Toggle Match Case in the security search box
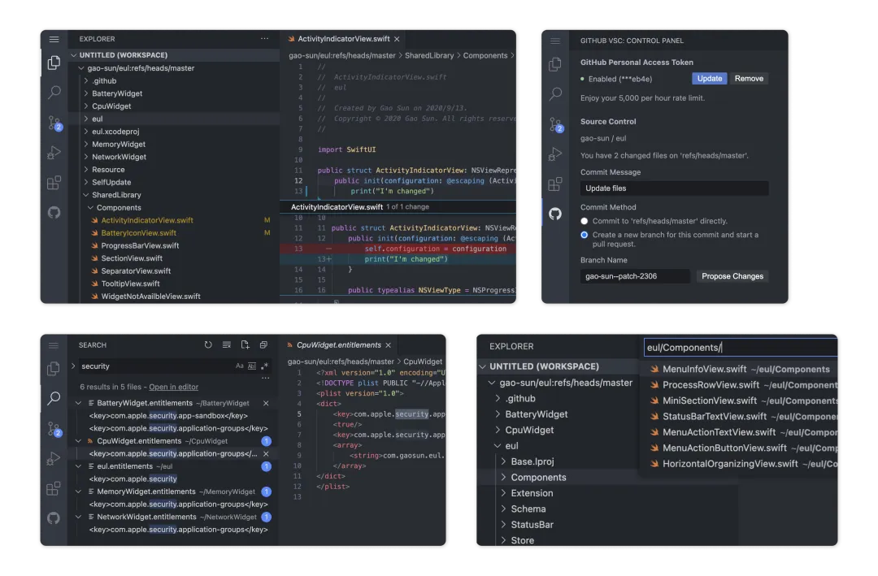 coord(240,366)
